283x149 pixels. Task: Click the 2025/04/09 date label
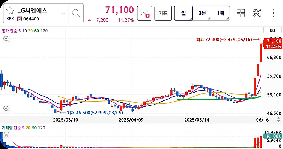(x=131, y=120)
